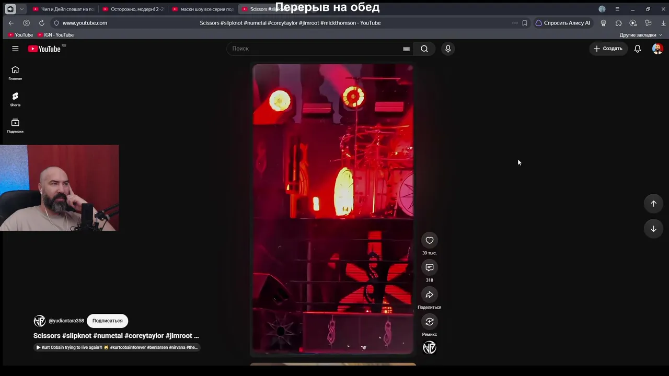
Task: Open the comments for this Short
Action: click(x=430, y=267)
